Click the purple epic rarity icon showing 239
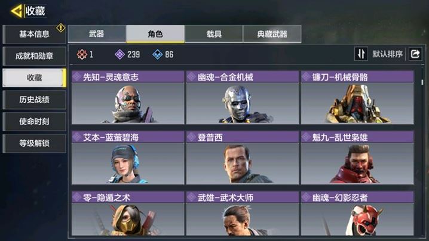Viewport: 429px width, 241px height. [x=120, y=54]
